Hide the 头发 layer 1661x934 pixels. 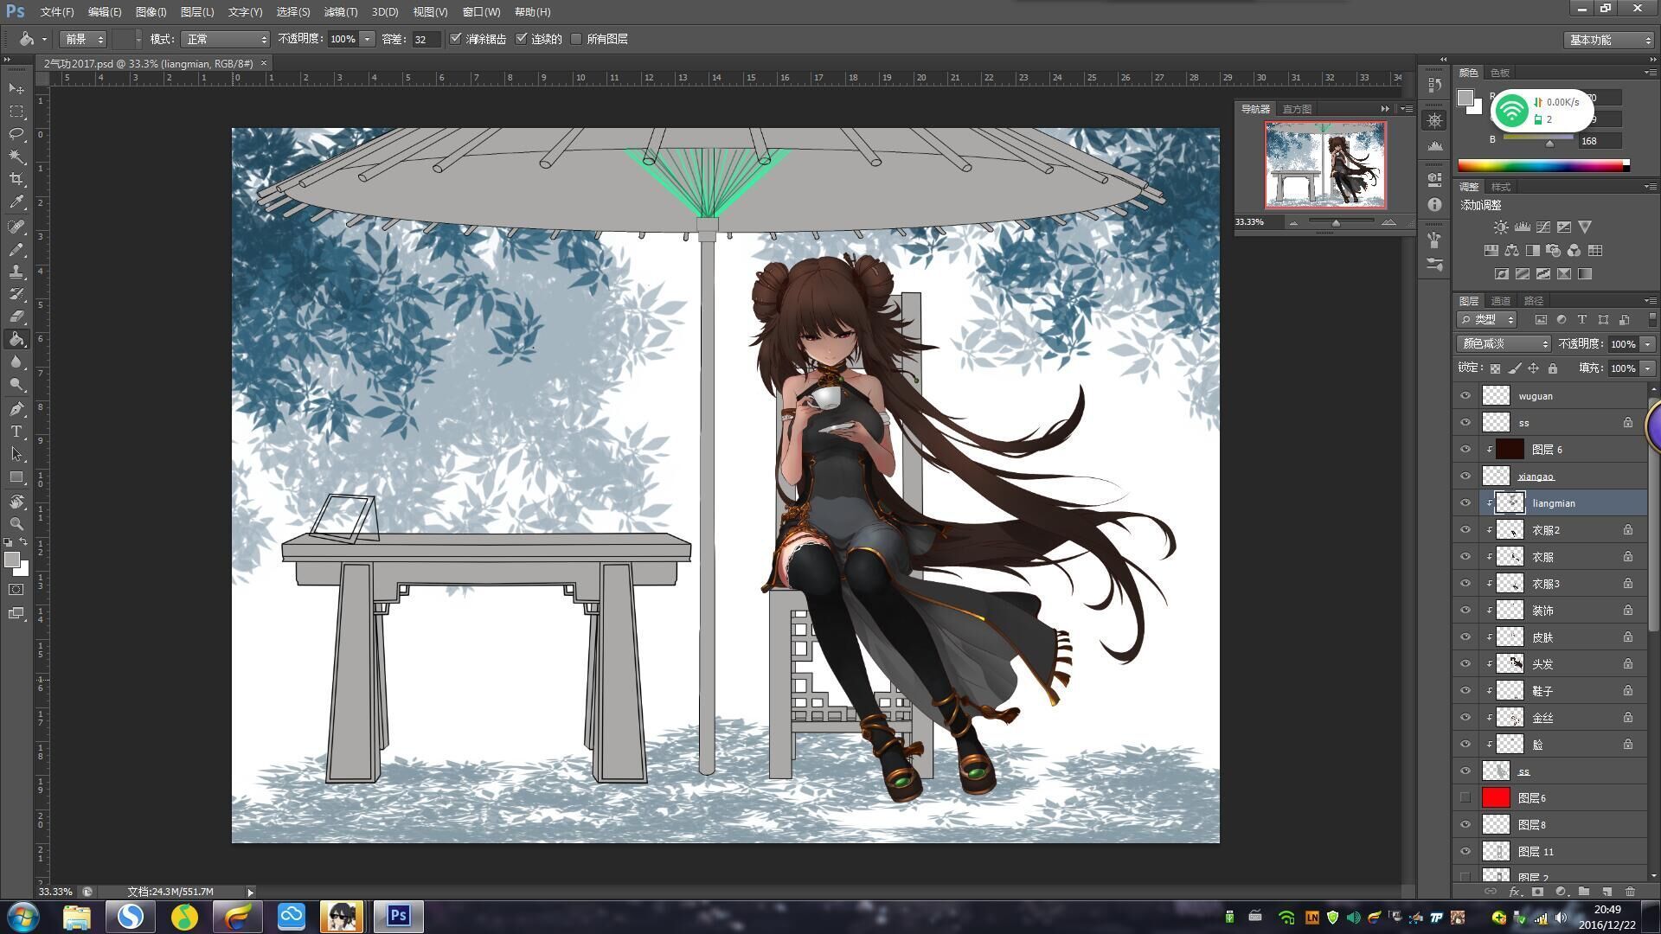(1465, 664)
